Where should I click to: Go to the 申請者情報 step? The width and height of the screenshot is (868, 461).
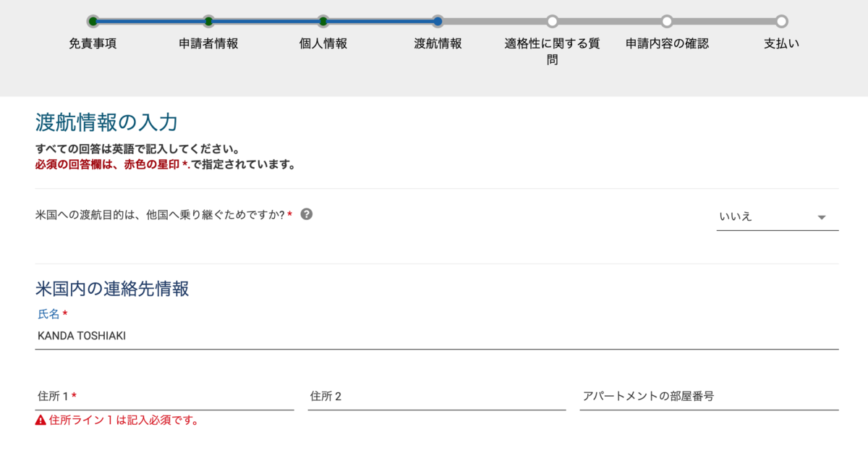click(x=208, y=43)
